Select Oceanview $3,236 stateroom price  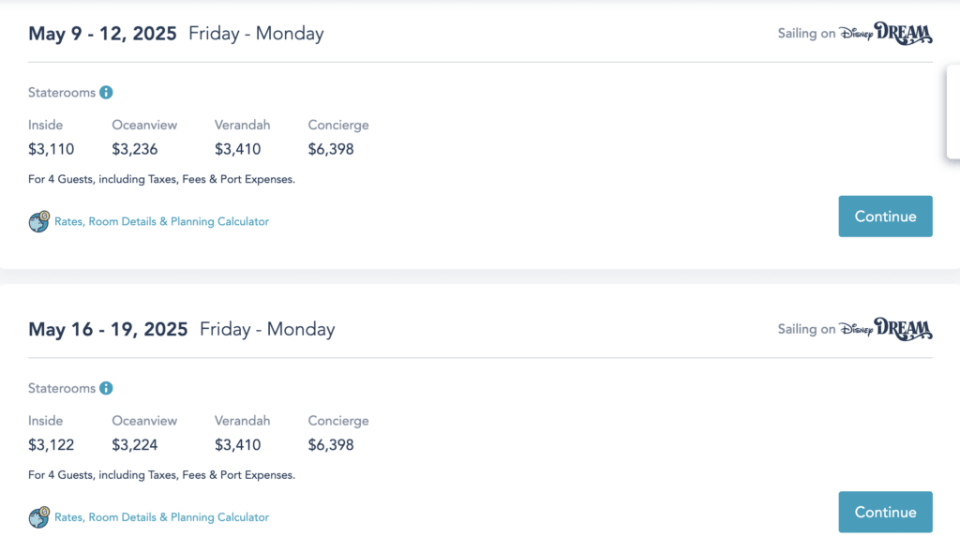click(135, 149)
